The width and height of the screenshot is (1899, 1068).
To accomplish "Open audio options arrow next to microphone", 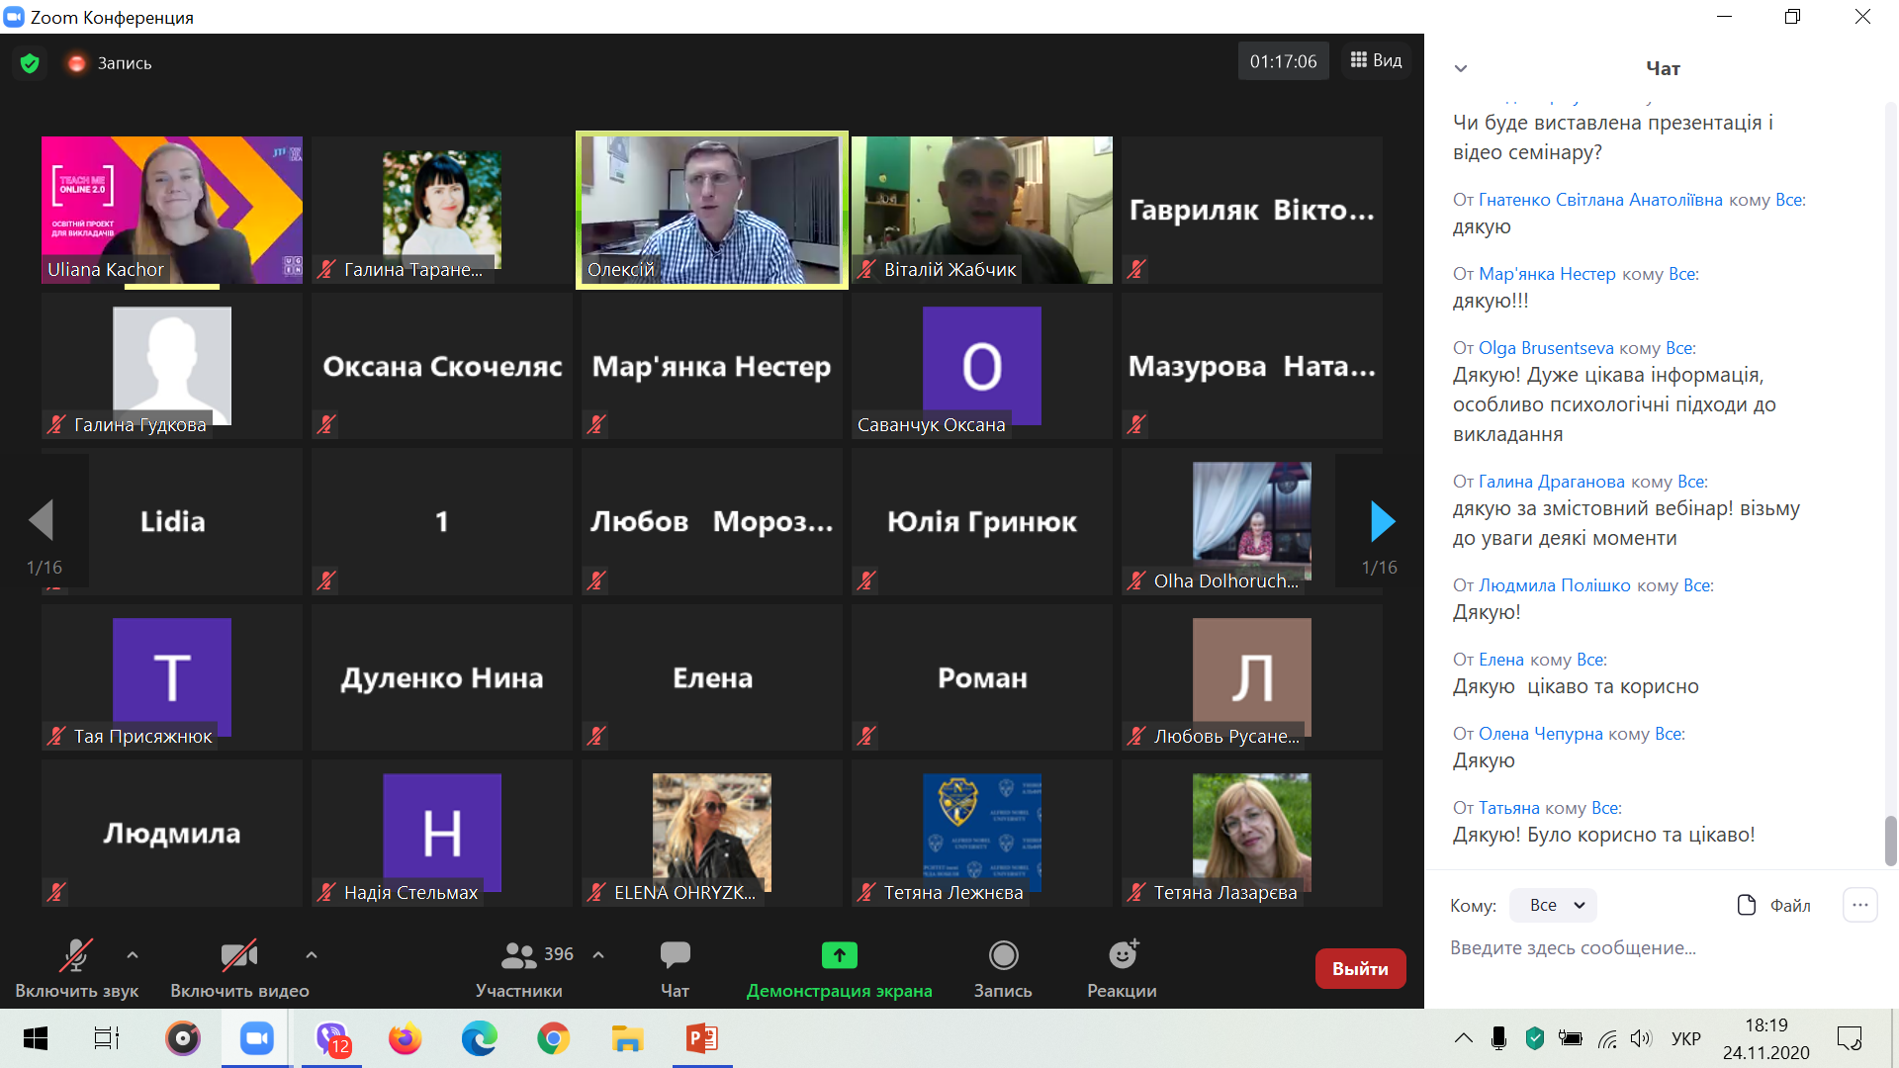I will (x=133, y=955).
